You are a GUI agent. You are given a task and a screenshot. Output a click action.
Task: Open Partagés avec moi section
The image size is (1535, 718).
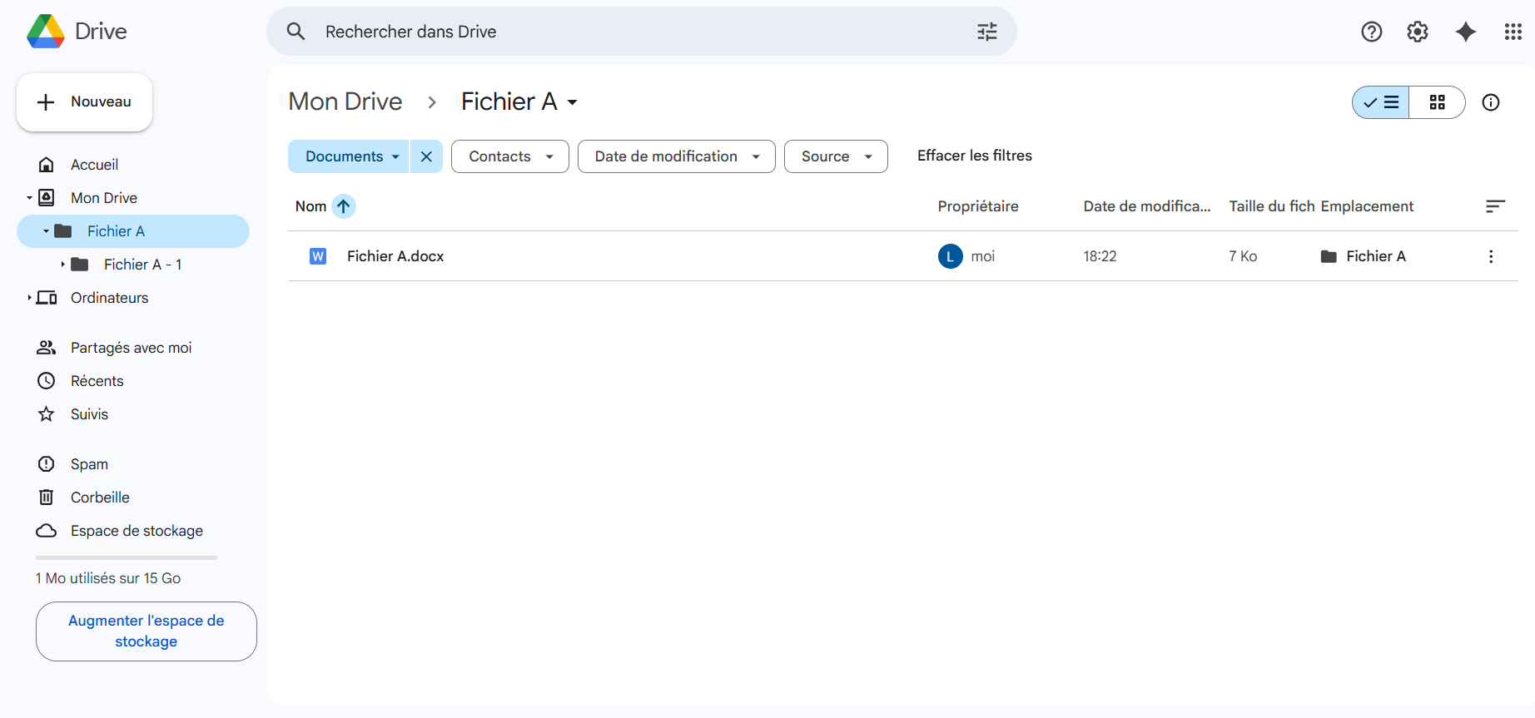[x=131, y=348]
